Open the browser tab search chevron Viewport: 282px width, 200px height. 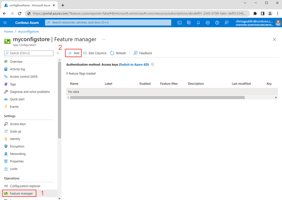coord(245,3)
